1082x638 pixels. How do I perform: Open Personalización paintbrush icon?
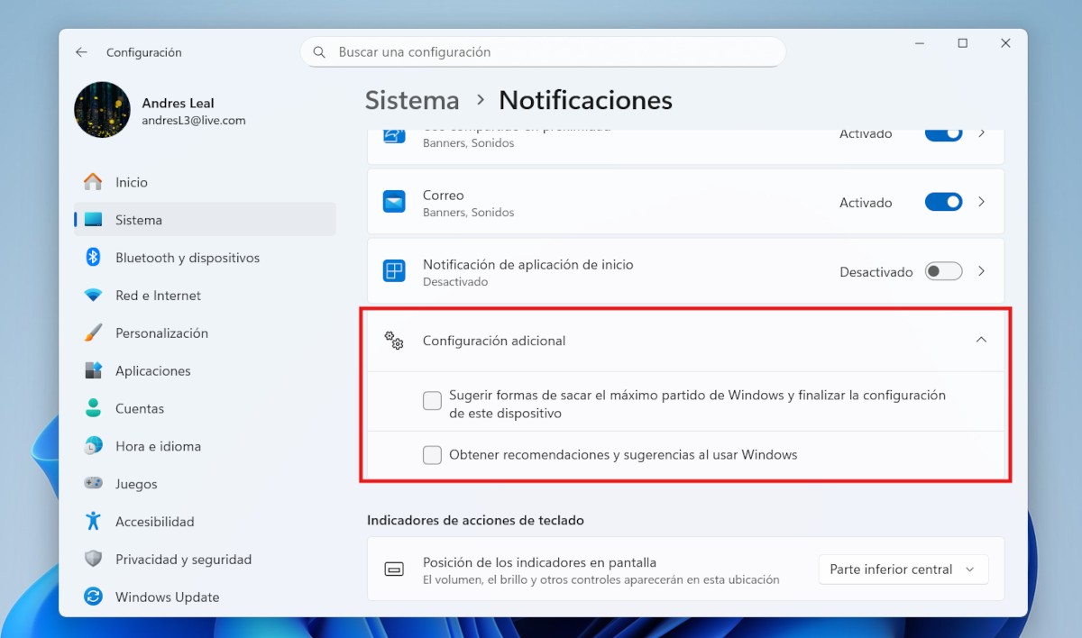tap(93, 333)
